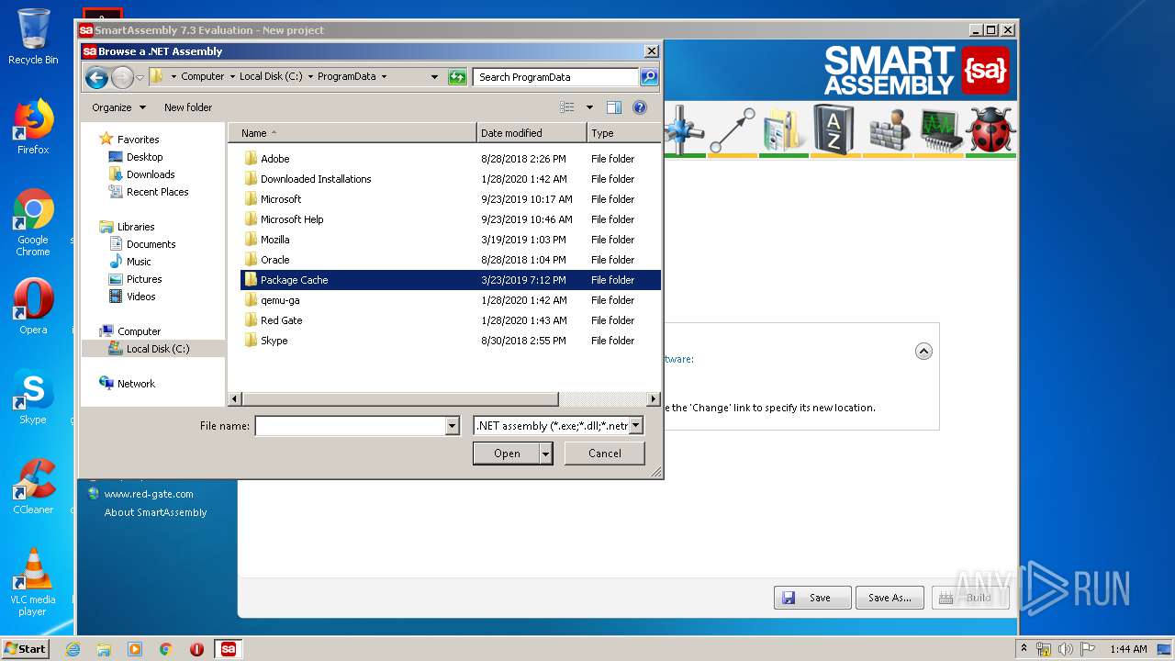
Task: Select Downloads under Favorites
Action: coord(151,174)
